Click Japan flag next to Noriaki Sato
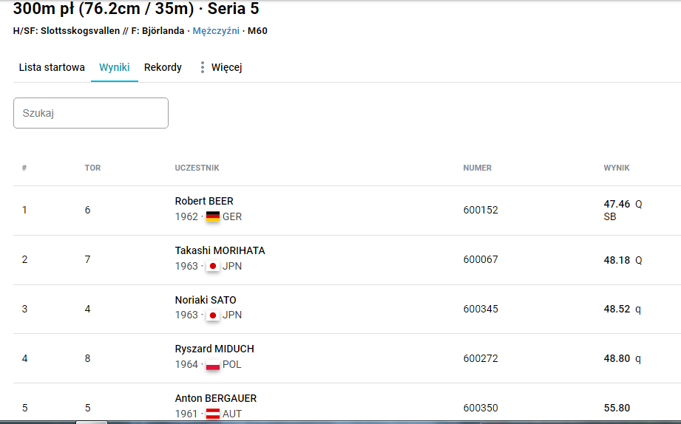This screenshot has width=681, height=424. (x=213, y=315)
